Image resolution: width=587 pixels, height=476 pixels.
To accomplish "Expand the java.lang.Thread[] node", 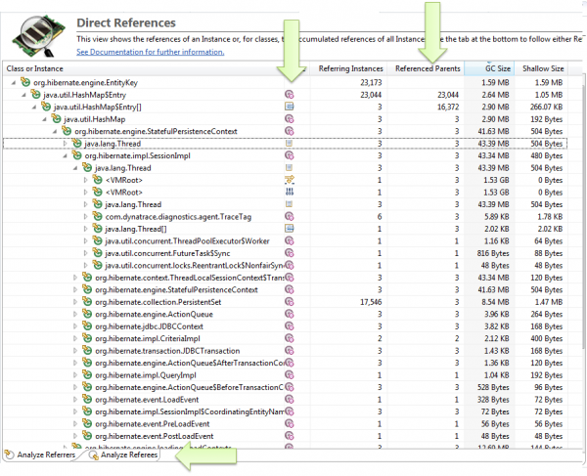I will coord(85,229).
